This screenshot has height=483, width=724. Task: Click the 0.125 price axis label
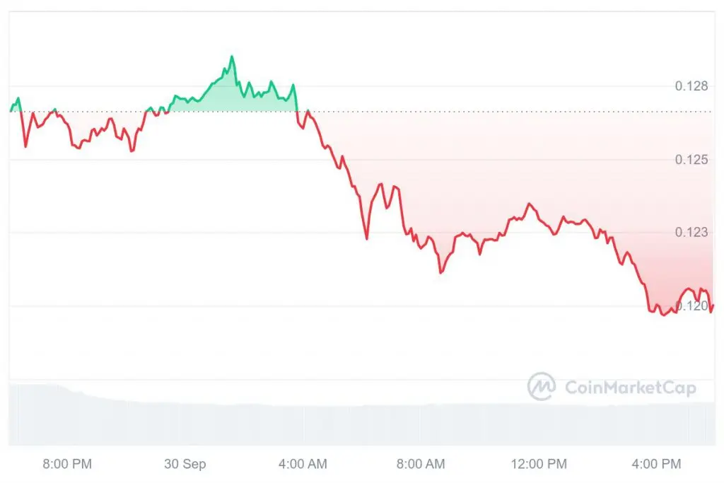pos(691,160)
